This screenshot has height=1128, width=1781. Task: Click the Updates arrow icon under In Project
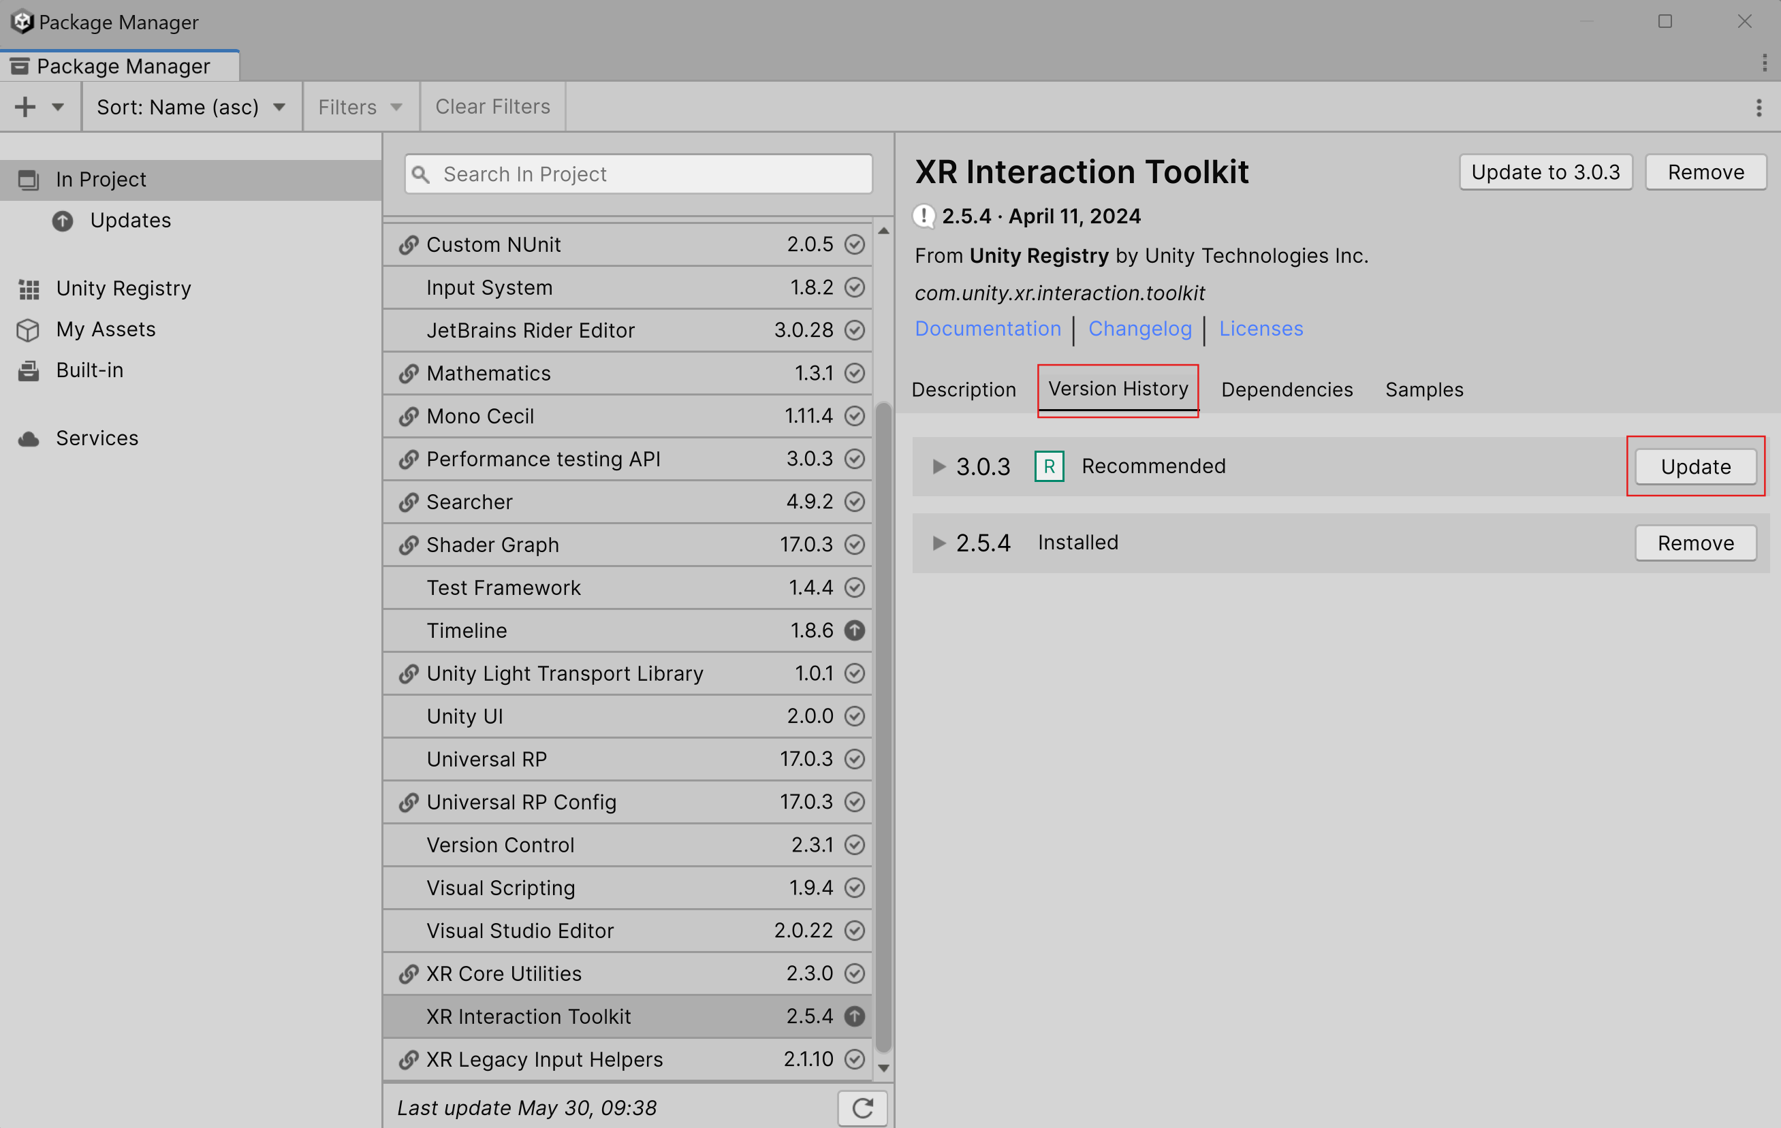[x=63, y=221]
